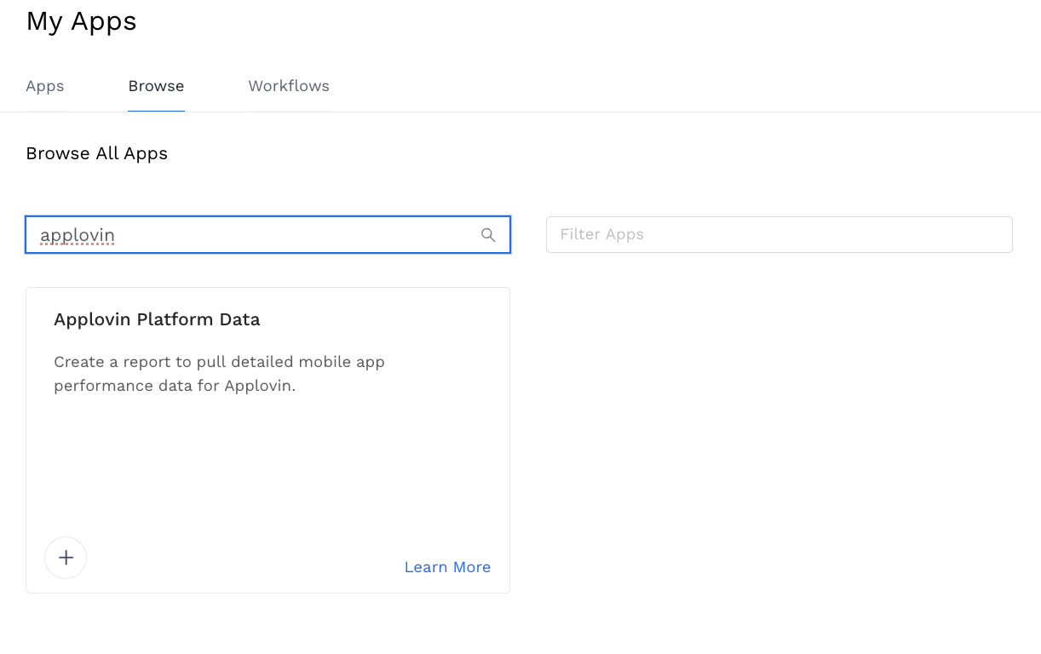Open Learn More for Applovin Platform Data
Screen dimensions: 1041x654
447,566
